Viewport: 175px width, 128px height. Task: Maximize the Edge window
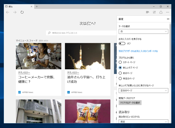pyautogui.click(x=161, y=7)
